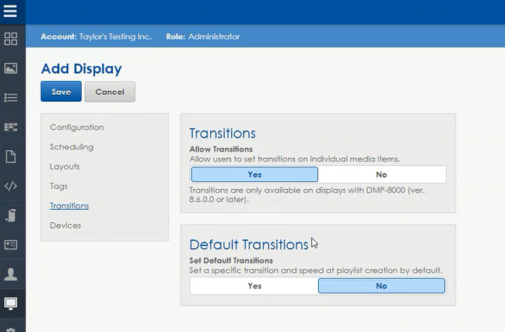505x332 pixels.
Task: Set Allow Transitions to Yes
Action: (x=254, y=174)
